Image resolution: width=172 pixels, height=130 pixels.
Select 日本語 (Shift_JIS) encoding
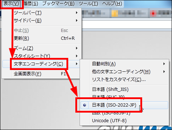124,90
